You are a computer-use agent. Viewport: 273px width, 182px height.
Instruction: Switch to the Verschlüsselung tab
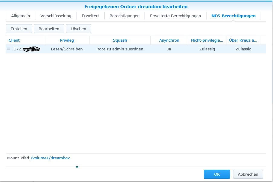coord(56,16)
